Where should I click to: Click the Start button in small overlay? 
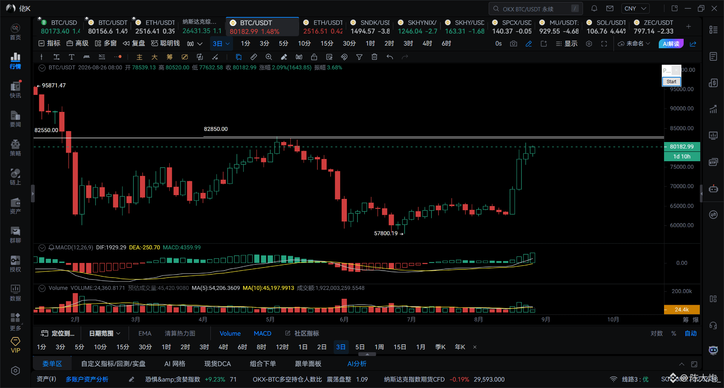point(671,82)
